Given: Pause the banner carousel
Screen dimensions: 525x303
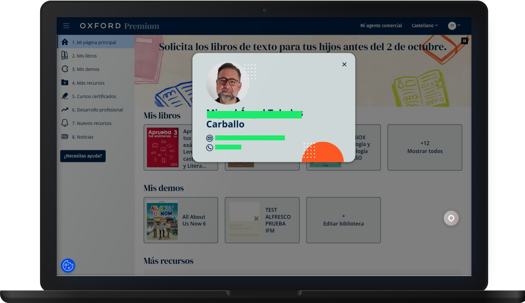Looking at the screenshot, I should coord(464,41).
